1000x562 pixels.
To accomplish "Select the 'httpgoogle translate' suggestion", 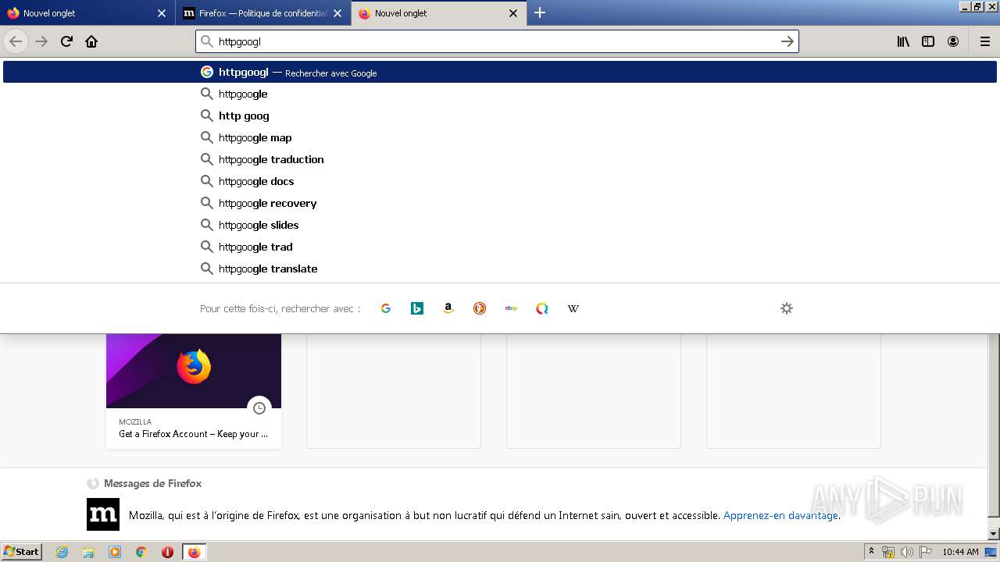I will click(500, 269).
